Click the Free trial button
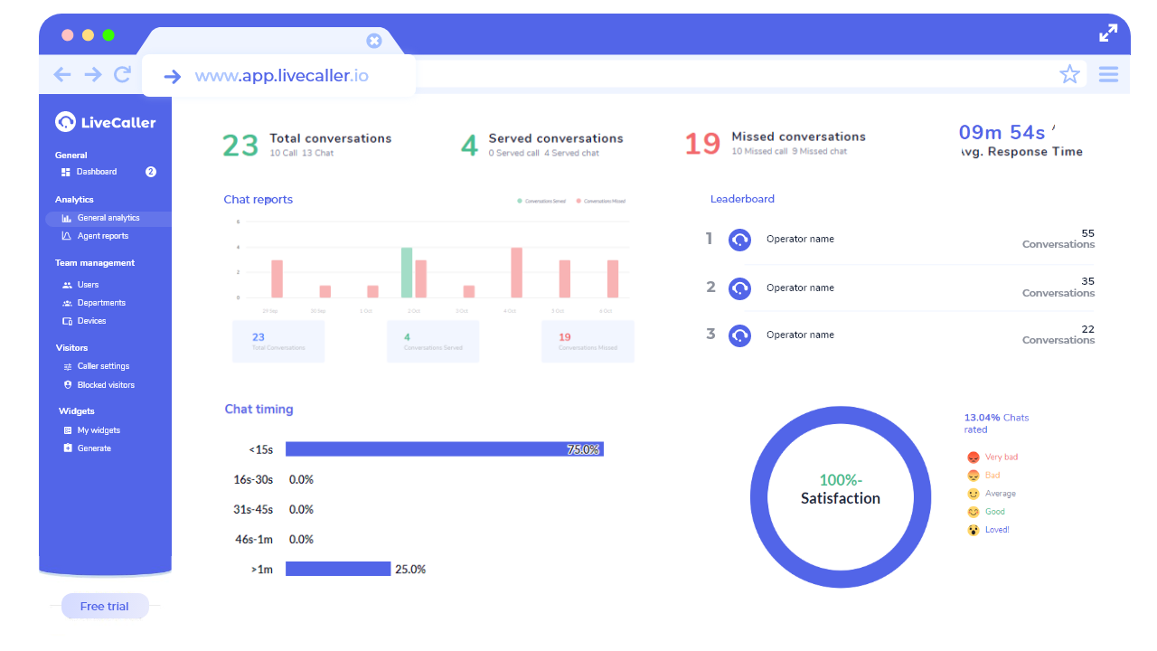Image resolution: width=1157 pixels, height=651 pixels. click(x=105, y=606)
